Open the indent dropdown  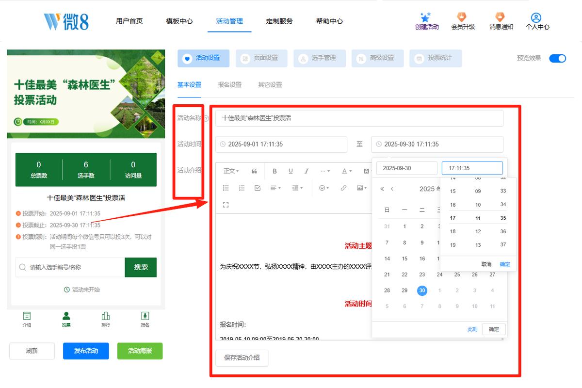(x=297, y=188)
